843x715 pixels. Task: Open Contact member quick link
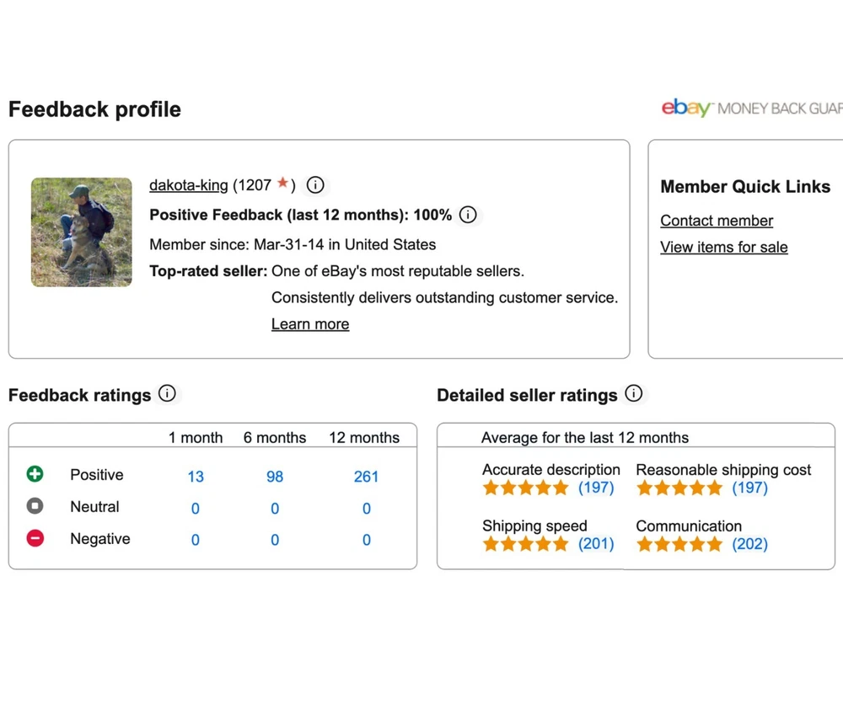click(x=716, y=221)
